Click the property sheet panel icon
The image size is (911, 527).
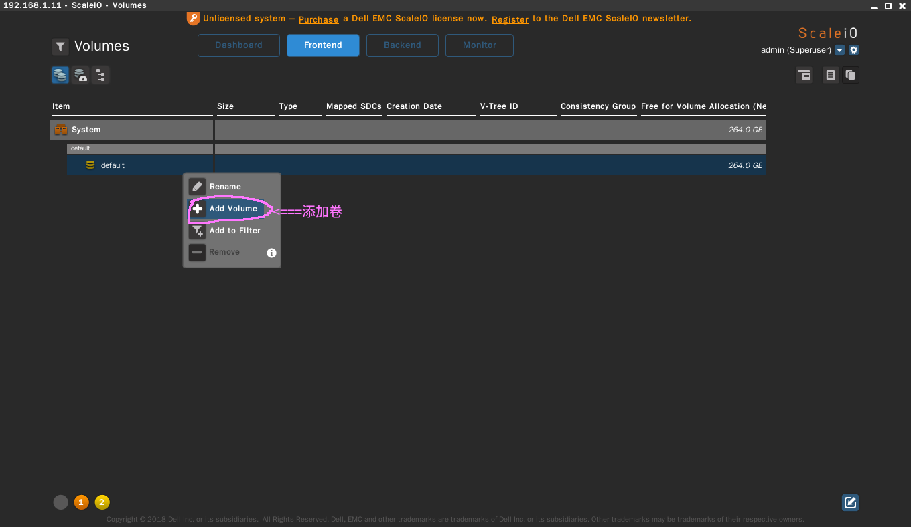[x=804, y=75]
